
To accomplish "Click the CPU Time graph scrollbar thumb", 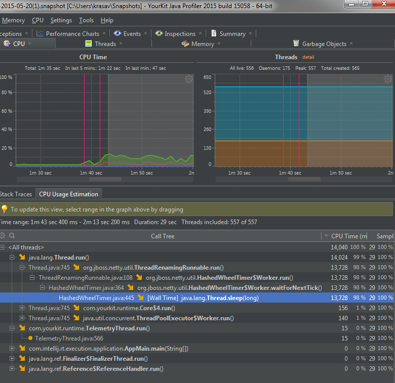I will point(105,180).
